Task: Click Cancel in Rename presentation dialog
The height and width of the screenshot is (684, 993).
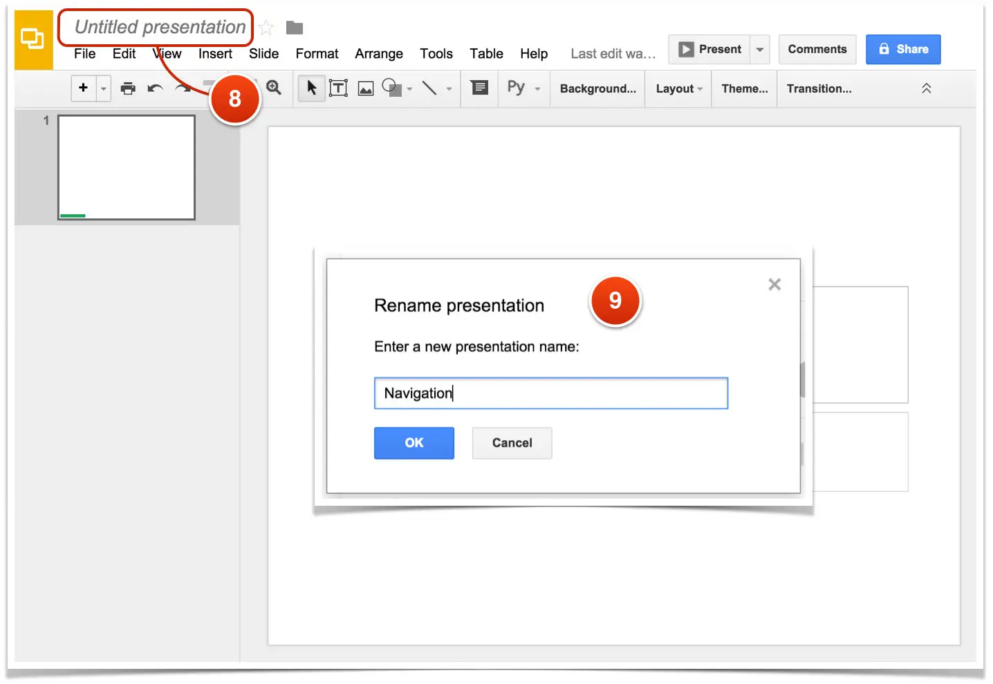Action: click(512, 443)
